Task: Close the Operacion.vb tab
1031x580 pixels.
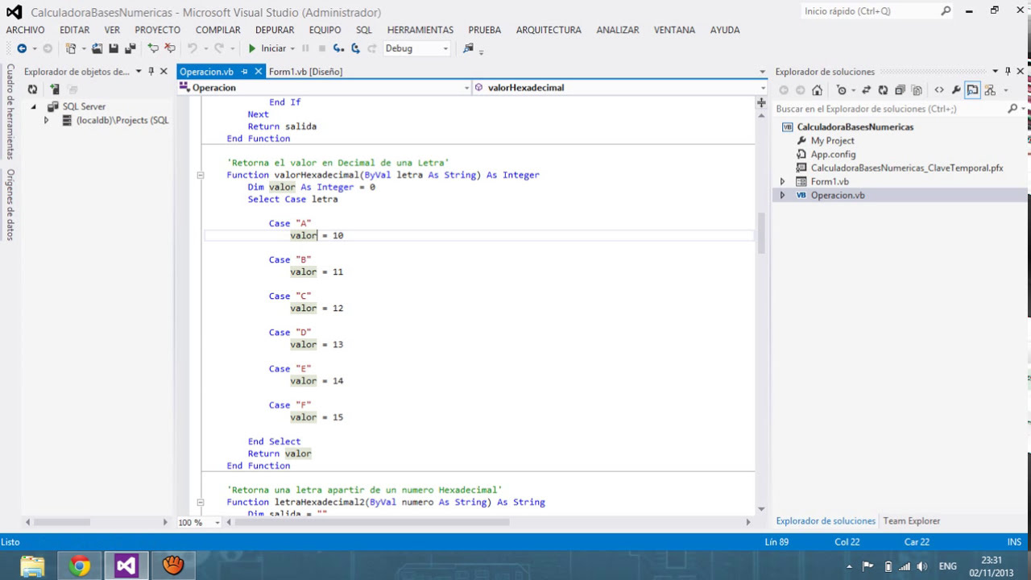Action: tap(258, 72)
